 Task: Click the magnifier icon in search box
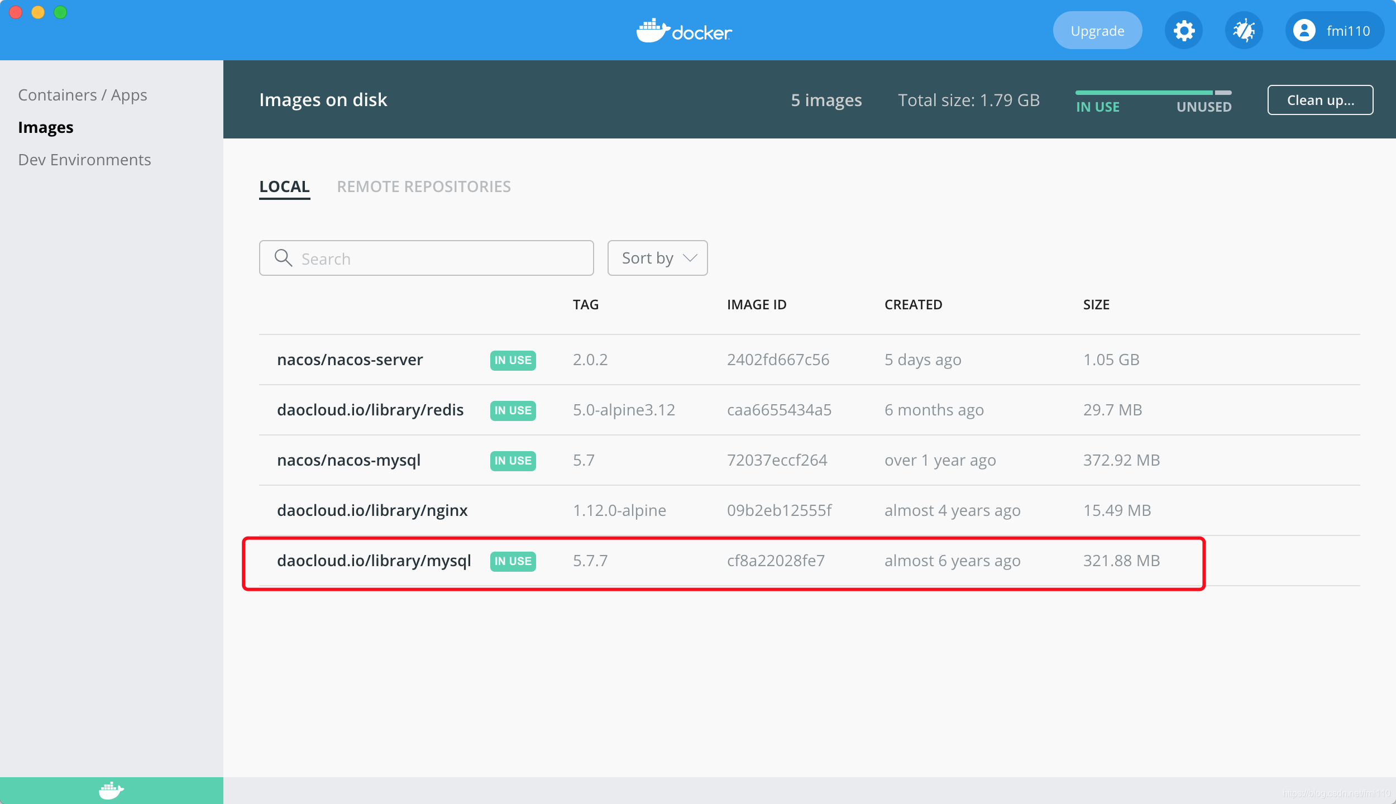tap(284, 258)
